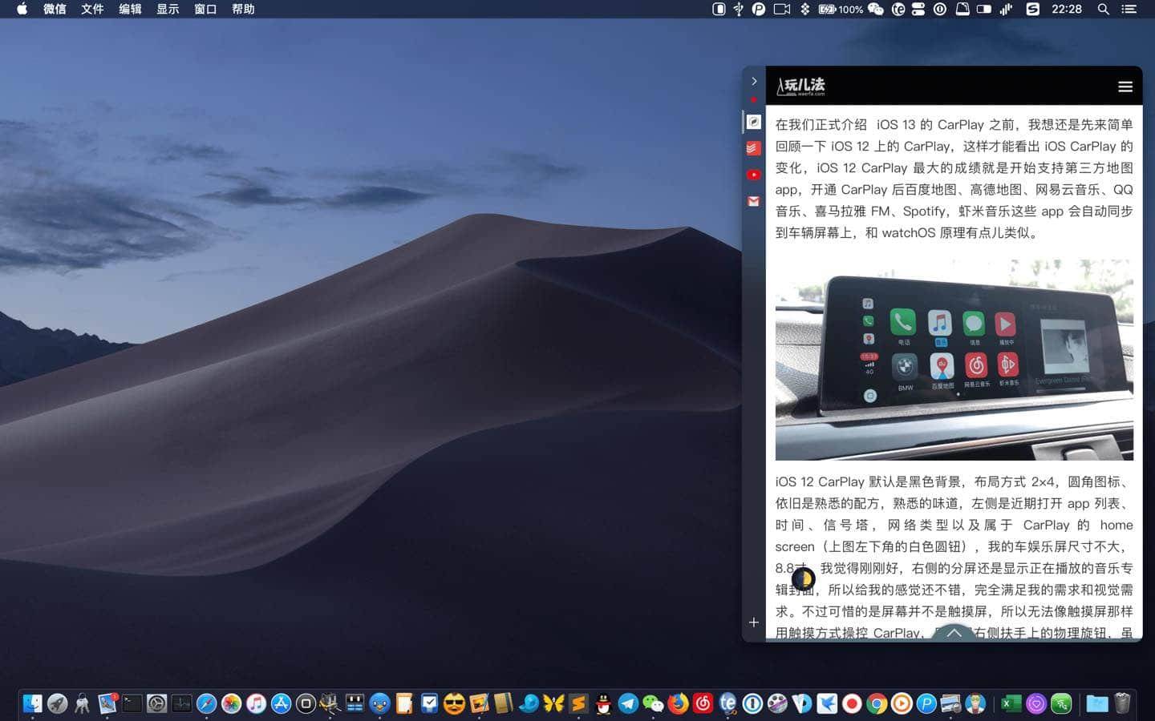The width and height of the screenshot is (1155, 721).
Task: Select the stacked red layers sidebar shortcut
Action: point(753,148)
